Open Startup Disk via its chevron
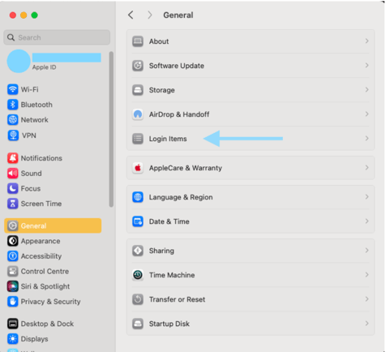The width and height of the screenshot is (390, 352). [x=366, y=324]
